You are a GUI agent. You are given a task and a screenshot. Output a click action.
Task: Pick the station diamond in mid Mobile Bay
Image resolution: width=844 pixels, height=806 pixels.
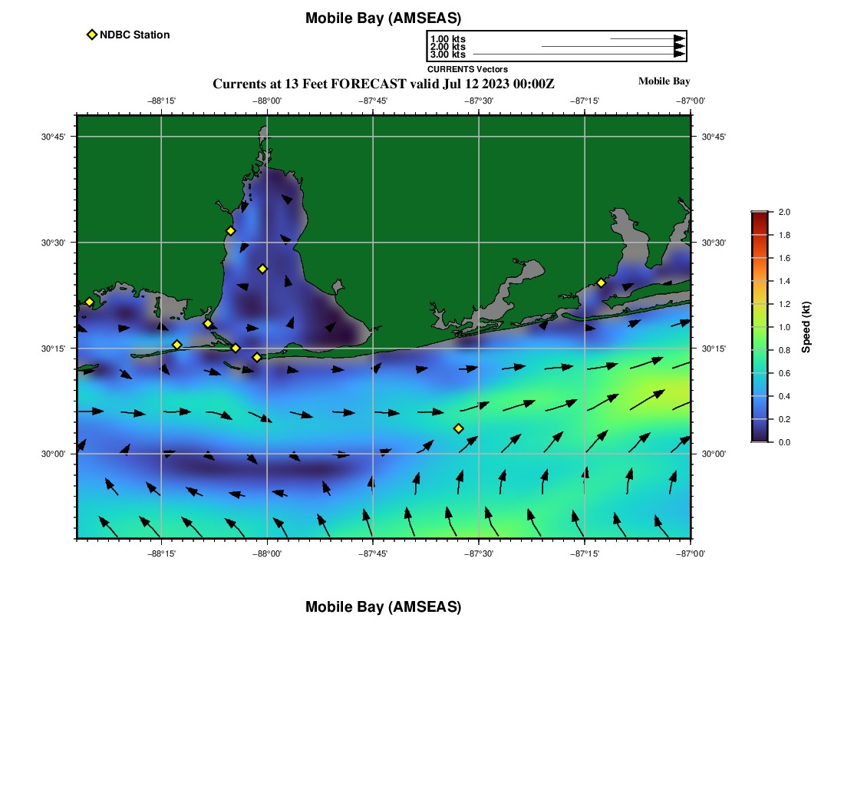coord(262,269)
